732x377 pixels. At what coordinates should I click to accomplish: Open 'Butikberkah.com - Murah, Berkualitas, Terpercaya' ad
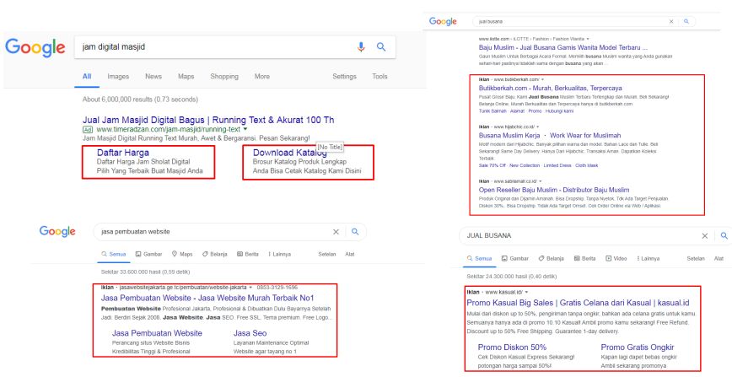tap(551, 88)
